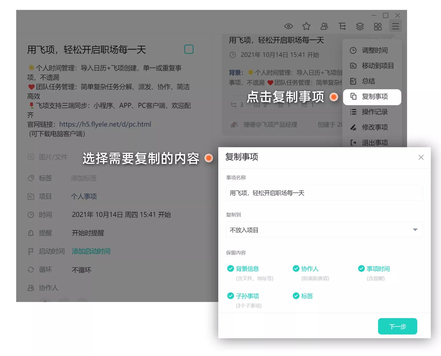
Task: Toggle the 协作人 checkbox
Action: pyautogui.click(x=296, y=269)
